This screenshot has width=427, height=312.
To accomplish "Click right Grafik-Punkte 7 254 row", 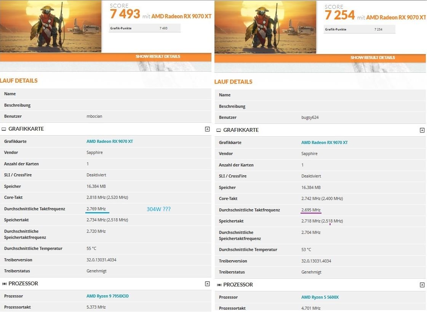I will click(360, 29).
